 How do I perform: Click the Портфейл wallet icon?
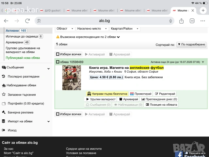click(x=4, y=104)
